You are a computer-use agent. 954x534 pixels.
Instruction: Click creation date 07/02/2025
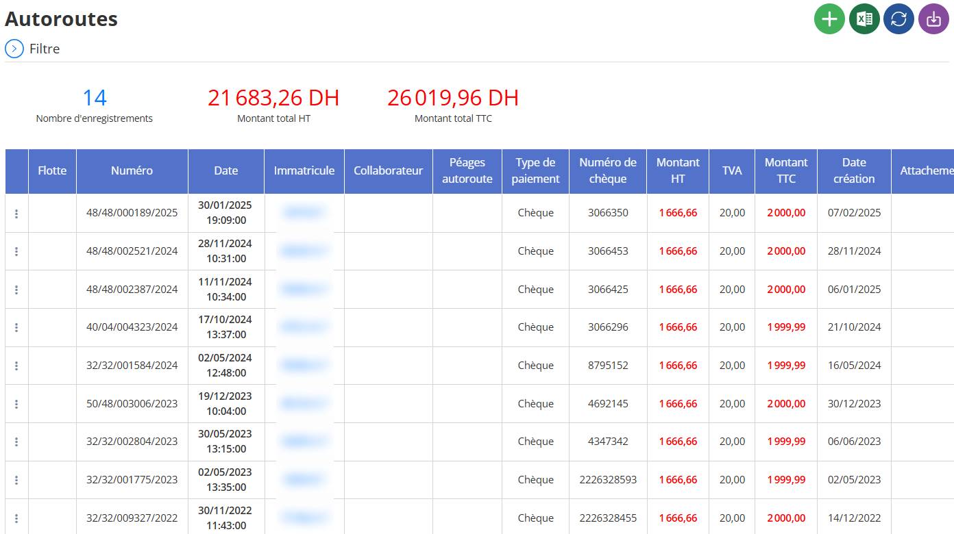(x=854, y=213)
